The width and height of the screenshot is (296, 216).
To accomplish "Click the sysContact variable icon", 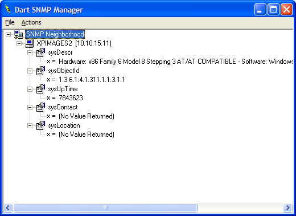I will (x=40, y=107).
